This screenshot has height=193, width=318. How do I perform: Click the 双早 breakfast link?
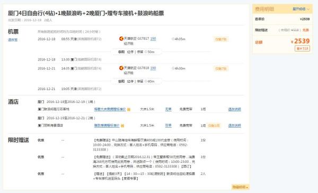pyautogui.click(x=169, y=126)
